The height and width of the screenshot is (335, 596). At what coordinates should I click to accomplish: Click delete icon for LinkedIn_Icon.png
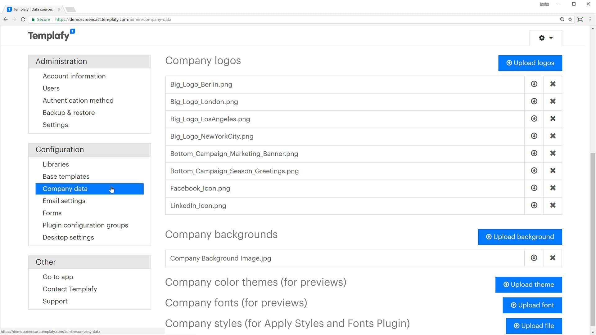point(553,205)
